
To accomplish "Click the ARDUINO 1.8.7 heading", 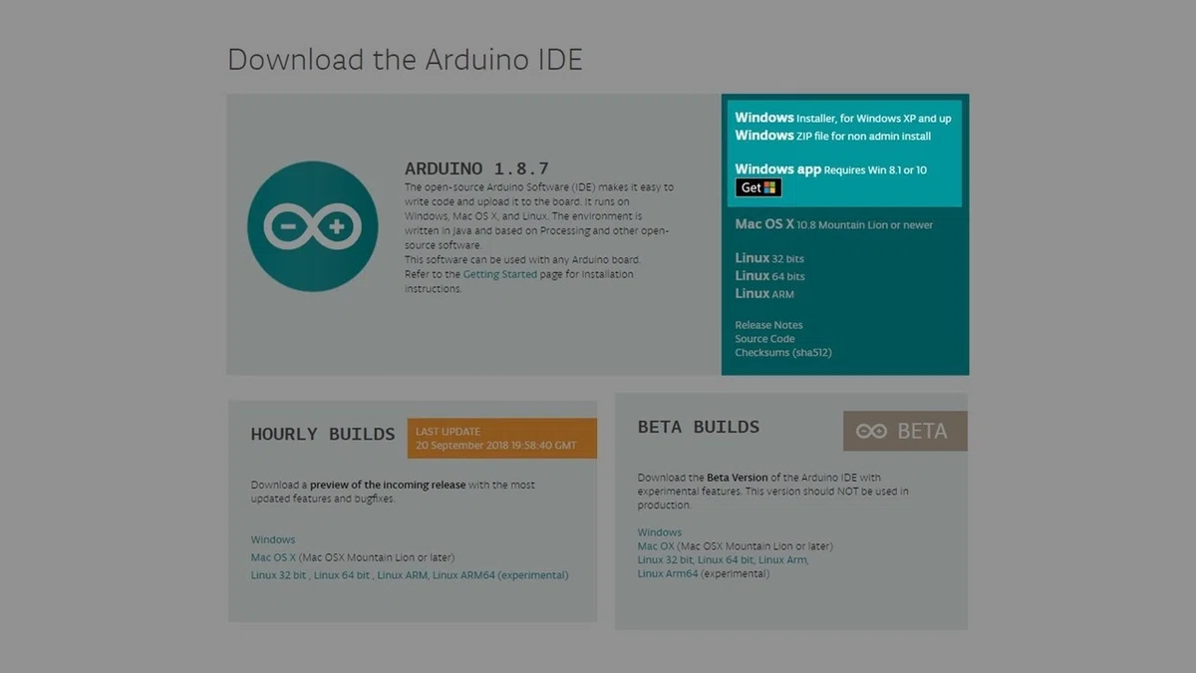I will 476,168.
